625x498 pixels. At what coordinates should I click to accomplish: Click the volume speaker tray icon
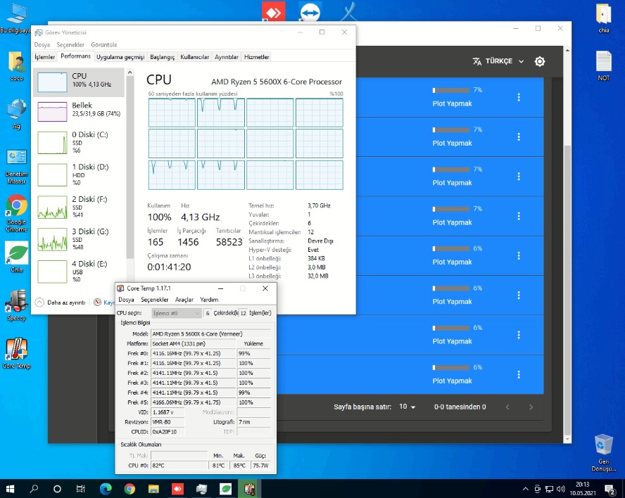pos(560,489)
